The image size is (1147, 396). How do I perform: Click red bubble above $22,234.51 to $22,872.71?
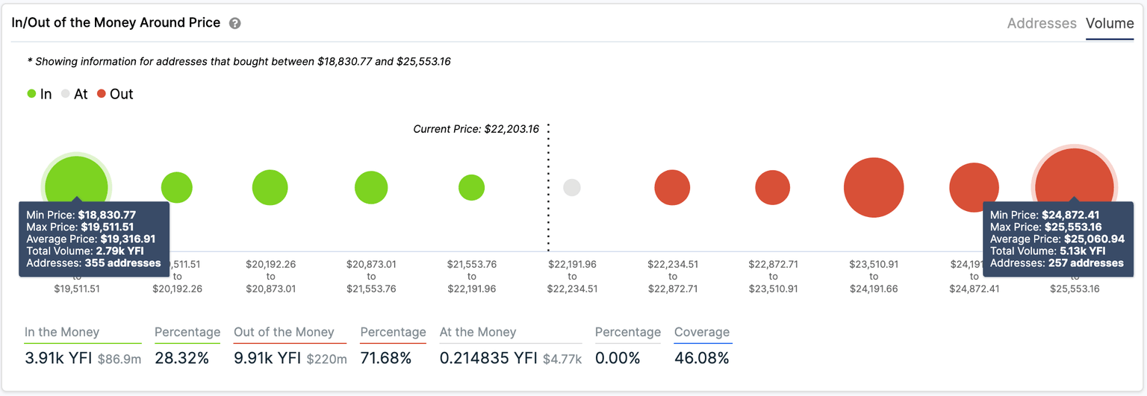coord(672,188)
